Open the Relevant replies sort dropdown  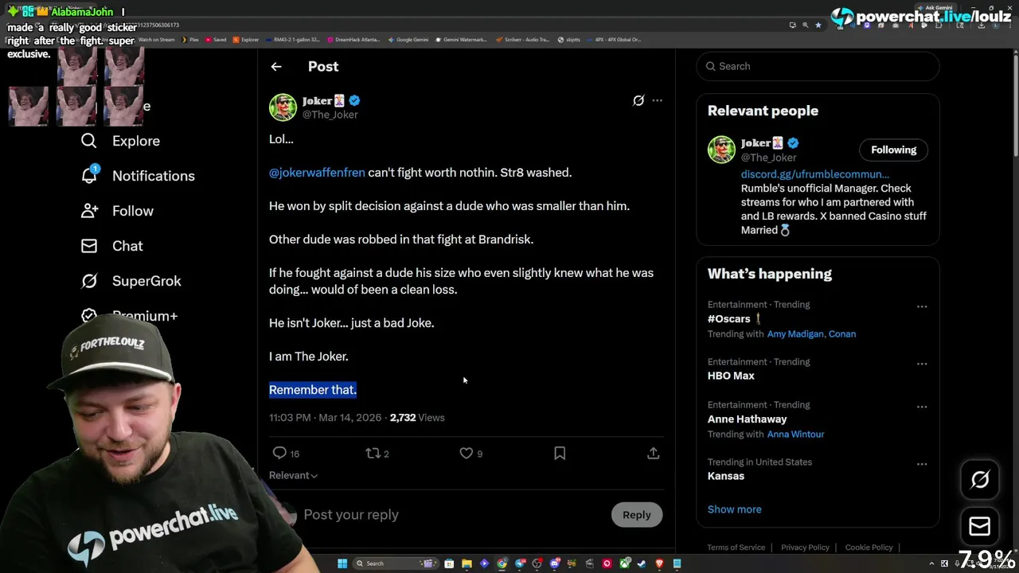pos(293,475)
